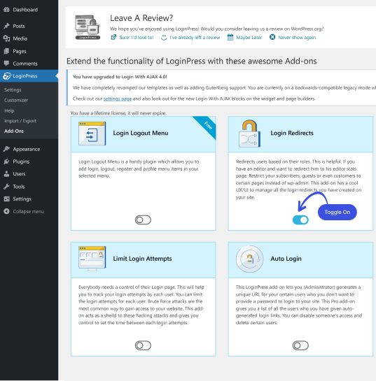Click the smiley icon beside already left review
Screen dimensions: 376x381
click(164, 38)
